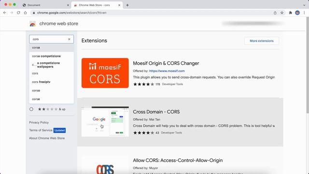Click the 'chrome web store' header text

click(x=59, y=24)
